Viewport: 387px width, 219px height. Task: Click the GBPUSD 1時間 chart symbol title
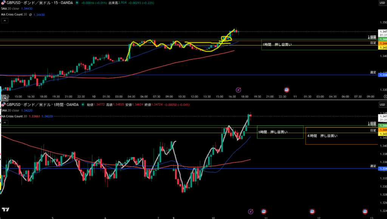37,105
